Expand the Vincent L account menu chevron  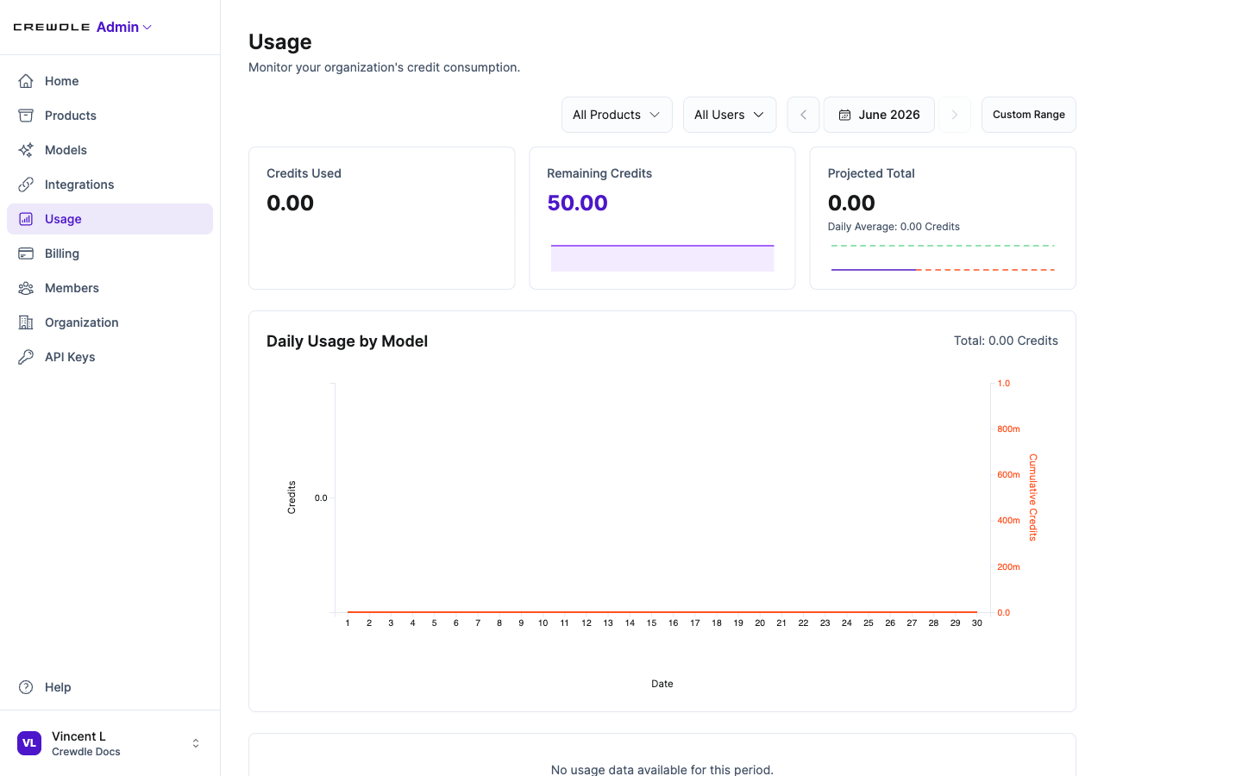coord(196,743)
